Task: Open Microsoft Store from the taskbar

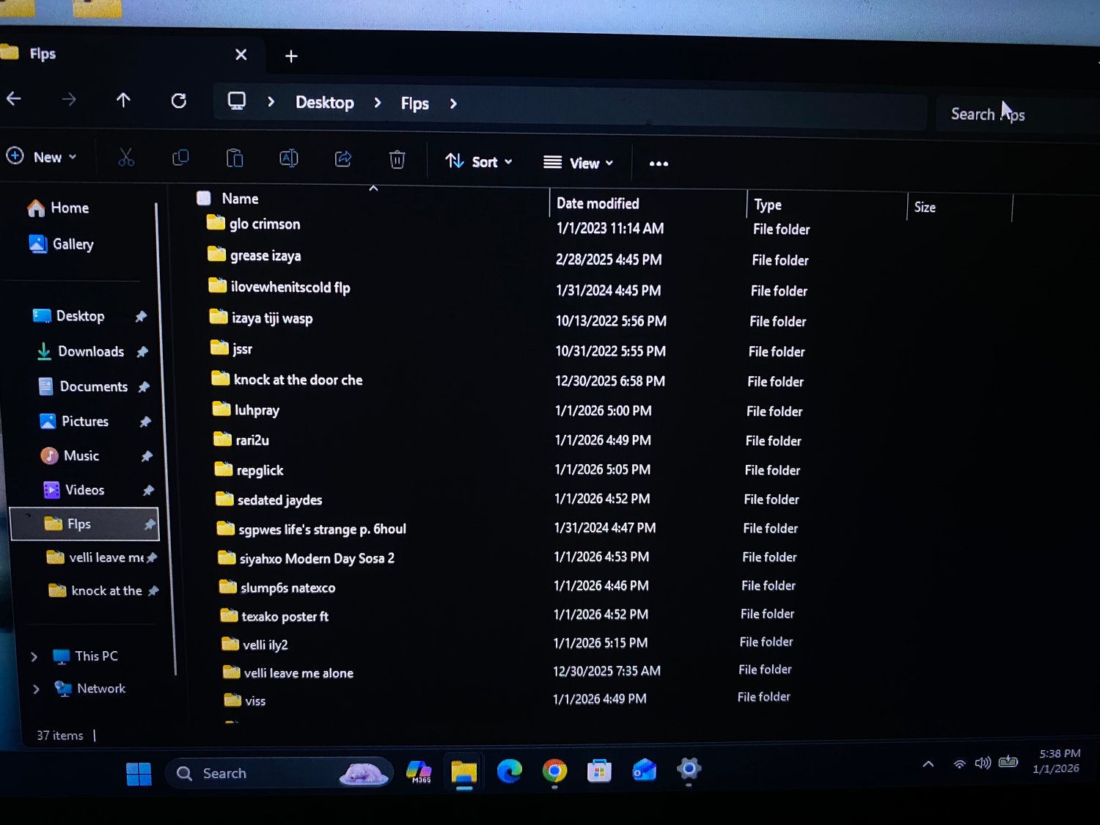Action: pyautogui.click(x=599, y=771)
